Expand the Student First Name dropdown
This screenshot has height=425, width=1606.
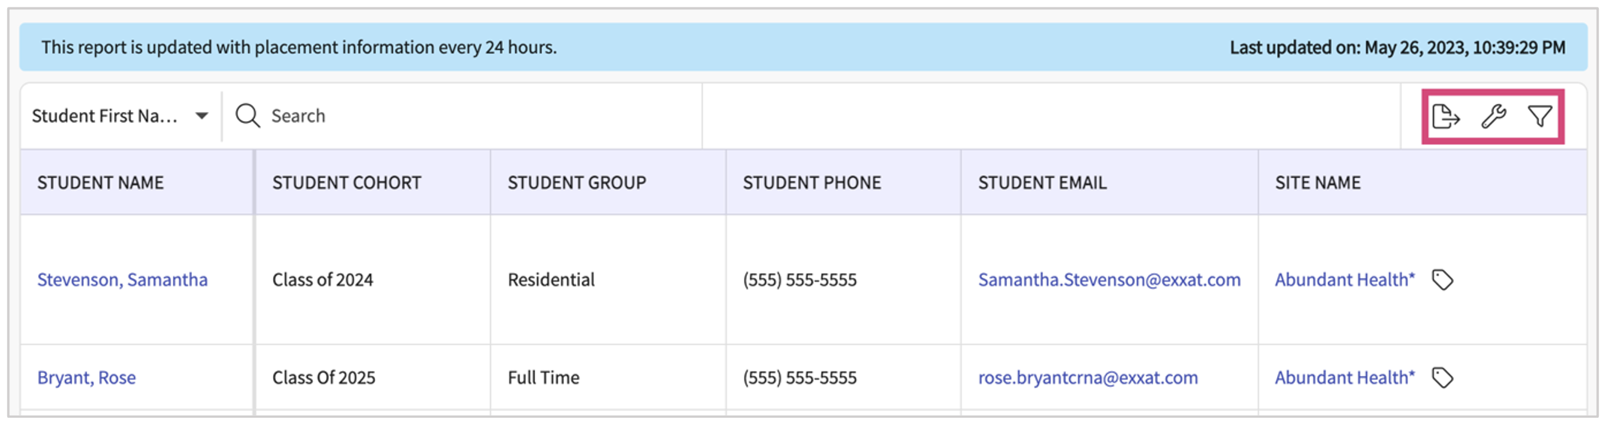tap(202, 116)
